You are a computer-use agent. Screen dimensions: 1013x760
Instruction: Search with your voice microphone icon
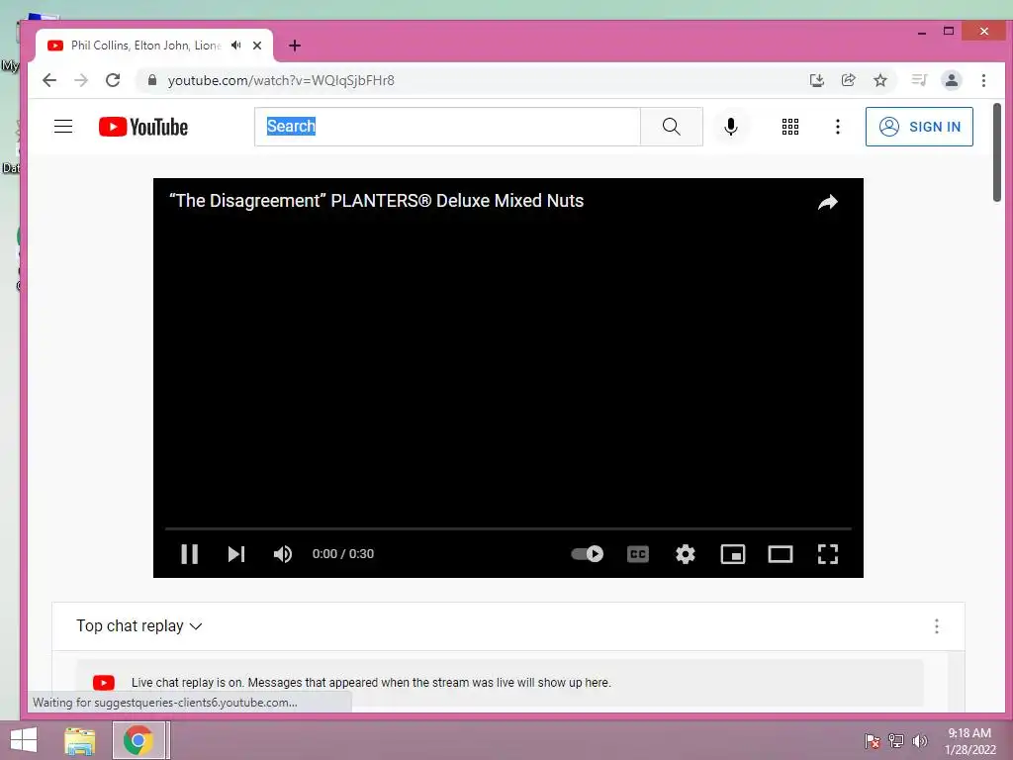[x=731, y=127]
